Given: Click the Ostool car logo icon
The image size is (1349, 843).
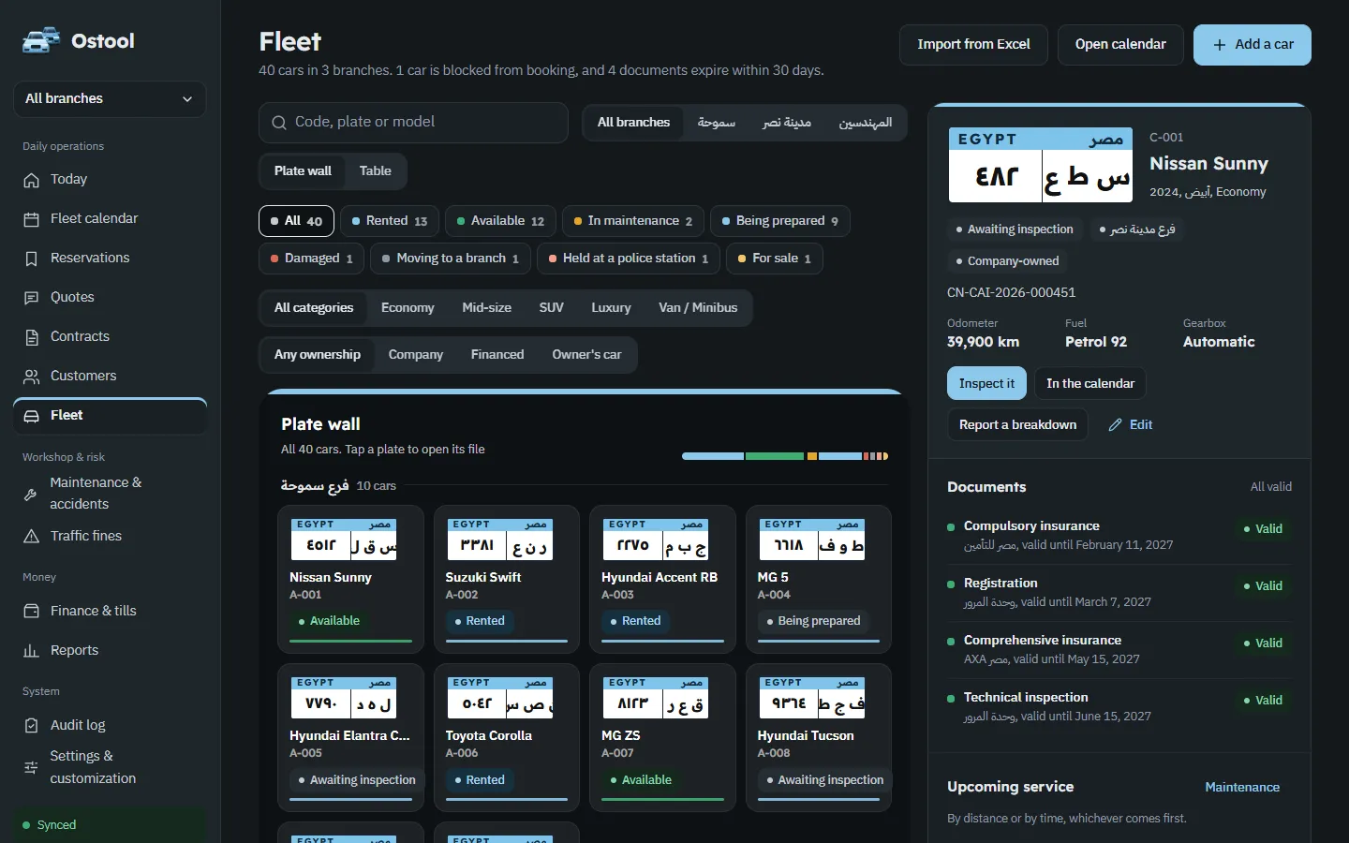Looking at the screenshot, I should click(41, 40).
